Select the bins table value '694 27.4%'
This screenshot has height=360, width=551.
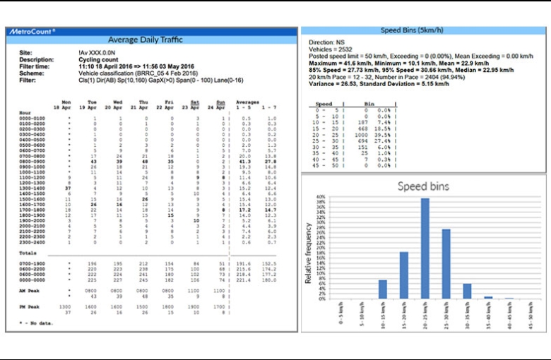click(374, 141)
